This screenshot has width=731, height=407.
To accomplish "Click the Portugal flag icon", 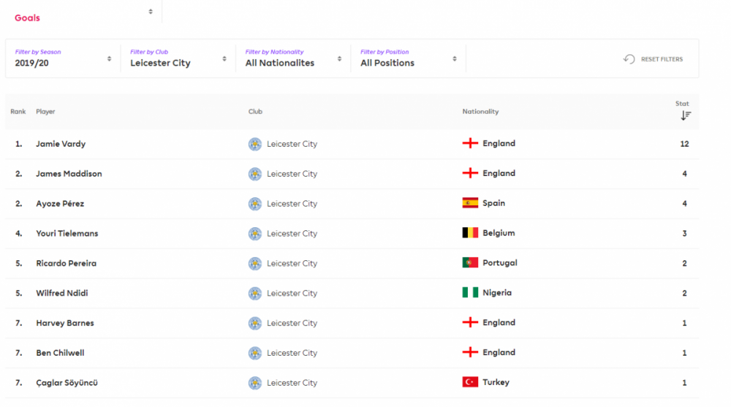I will 470,262.
